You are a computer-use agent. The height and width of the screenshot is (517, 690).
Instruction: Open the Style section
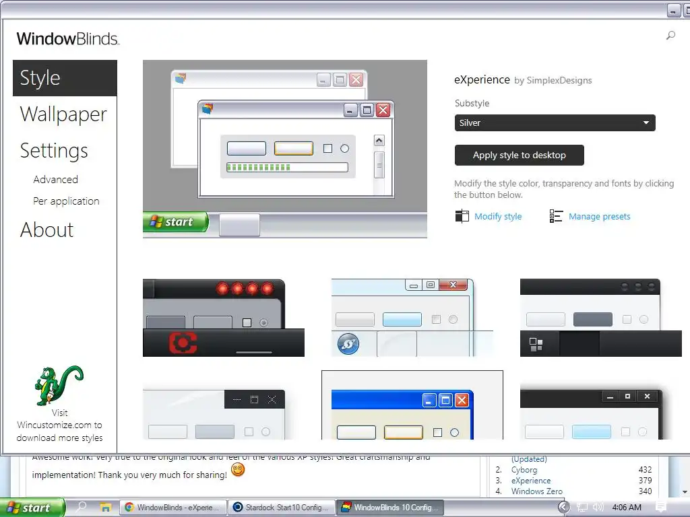click(x=65, y=78)
